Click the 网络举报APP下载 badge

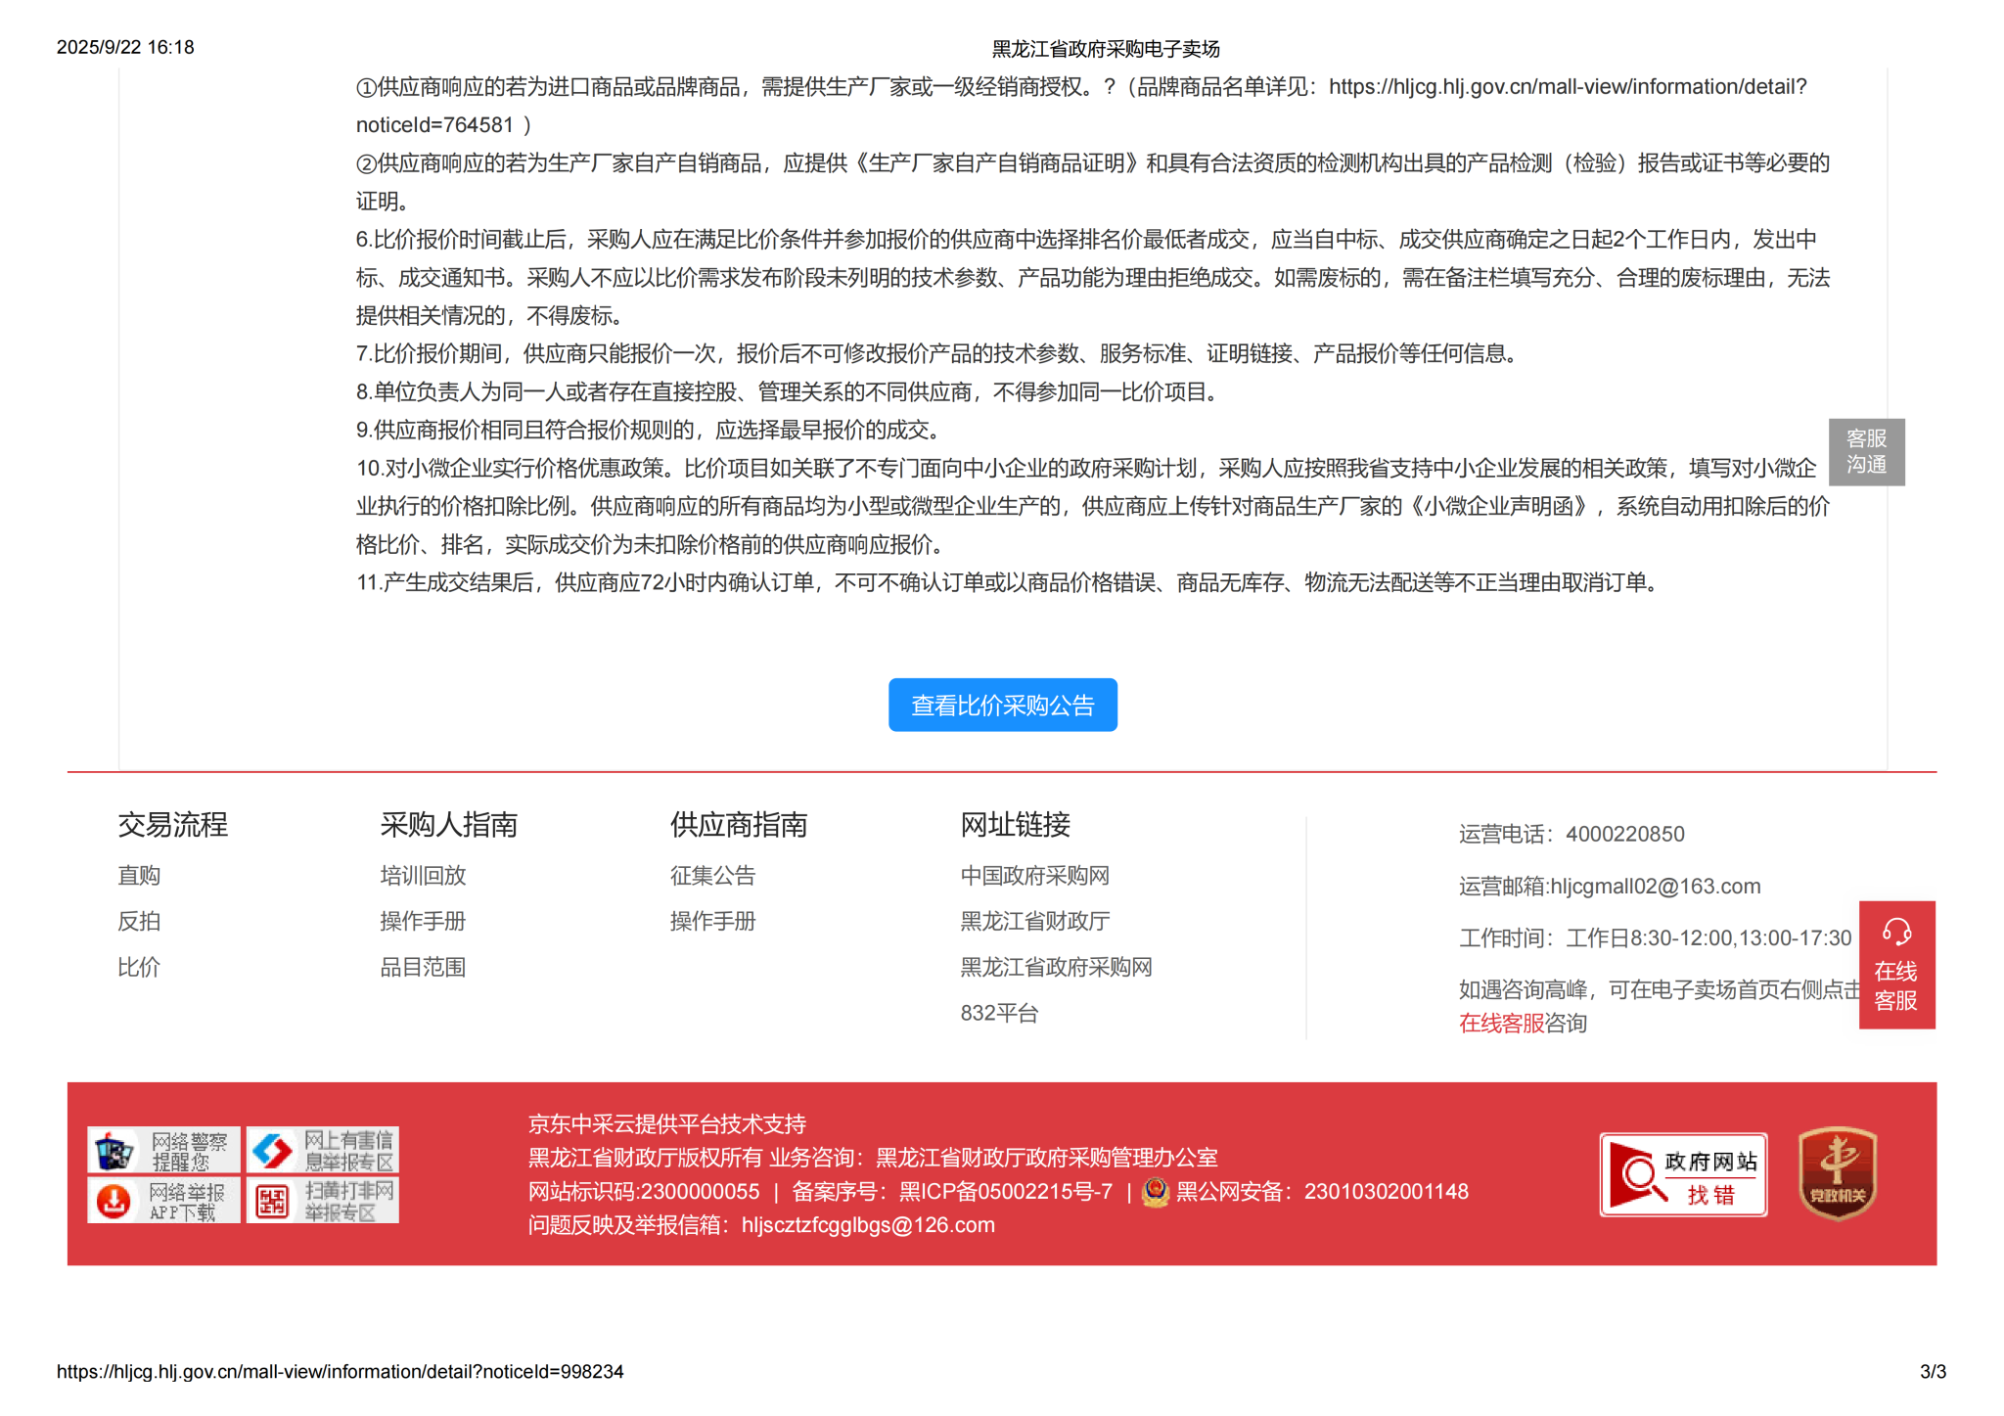[x=162, y=1201]
